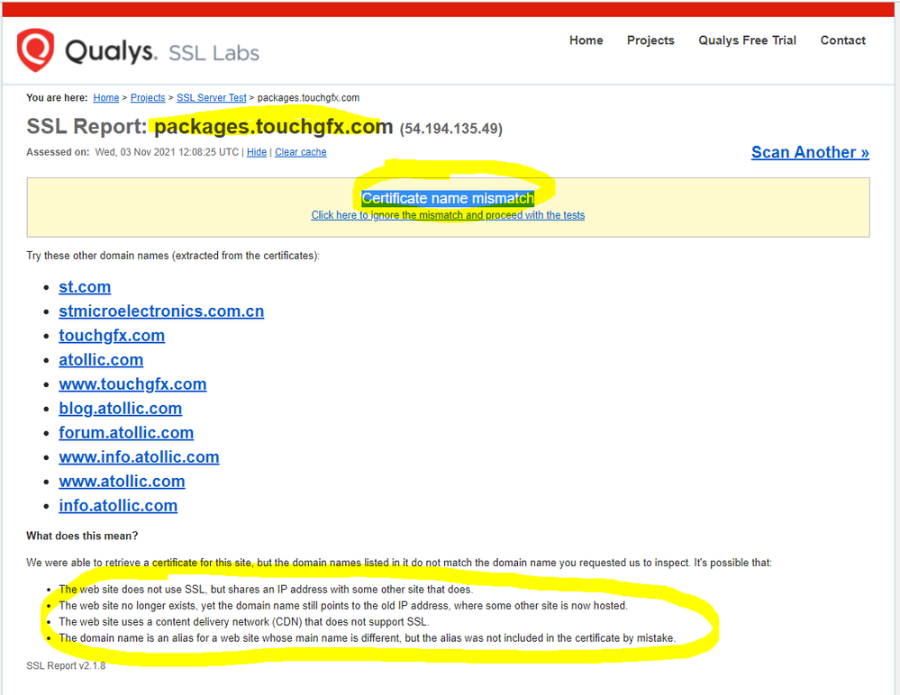Open the stmicroelectronics.com.cn domain link
The image size is (900, 695).
coord(161,311)
